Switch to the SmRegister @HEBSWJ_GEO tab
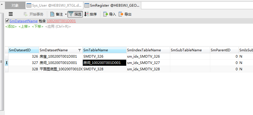 112,5
